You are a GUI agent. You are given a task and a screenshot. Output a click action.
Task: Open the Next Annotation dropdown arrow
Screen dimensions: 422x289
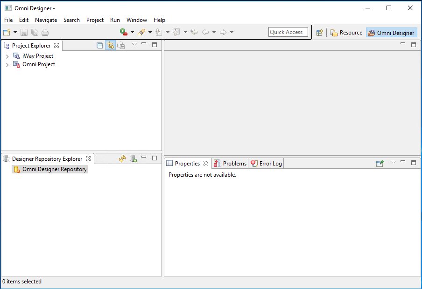click(168, 32)
